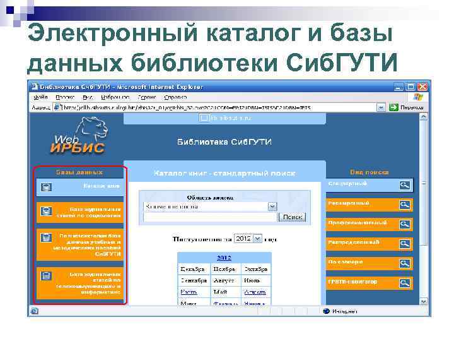Open the Сервис menu

(x=147, y=97)
